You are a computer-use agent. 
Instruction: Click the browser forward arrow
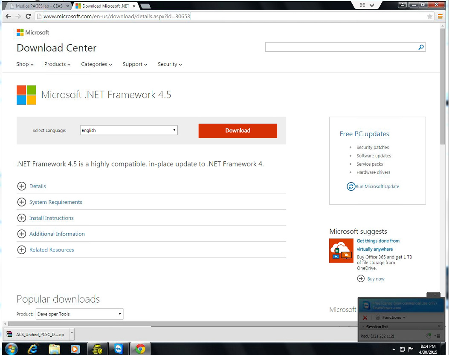coord(18,16)
